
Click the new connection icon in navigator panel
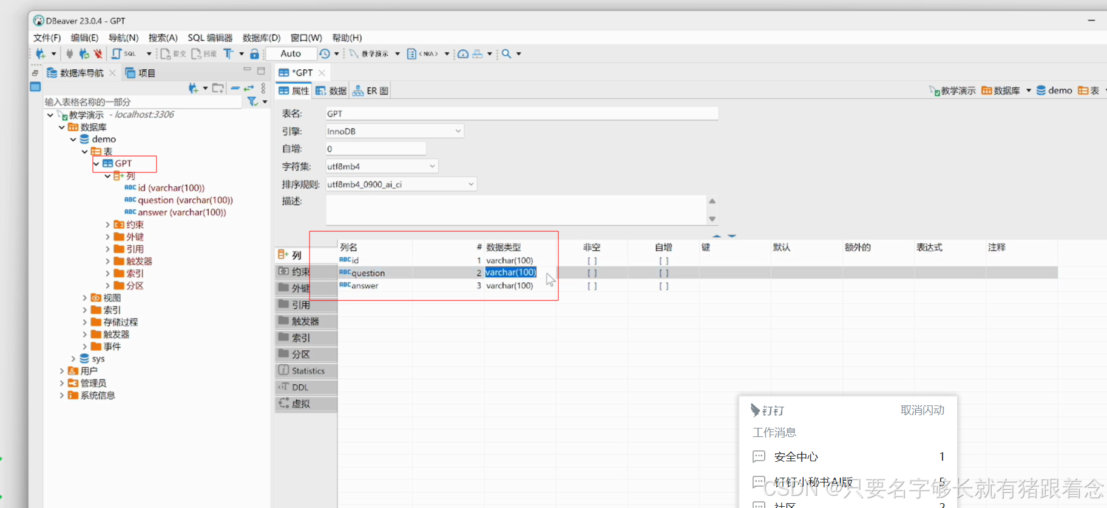click(193, 88)
